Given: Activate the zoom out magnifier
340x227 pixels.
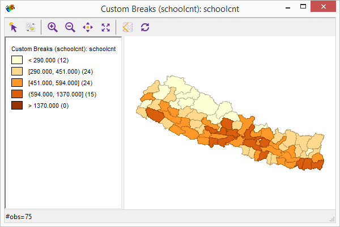Looking at the screenshot, I should [70, 27].
